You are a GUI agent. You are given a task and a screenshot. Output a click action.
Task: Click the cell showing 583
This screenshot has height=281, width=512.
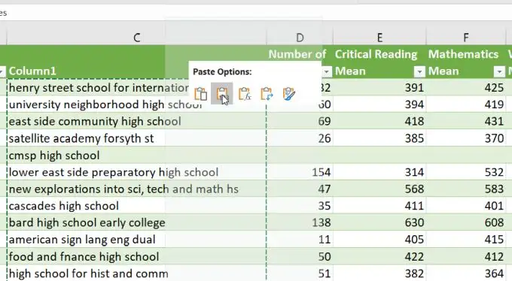tap(466, 189)
